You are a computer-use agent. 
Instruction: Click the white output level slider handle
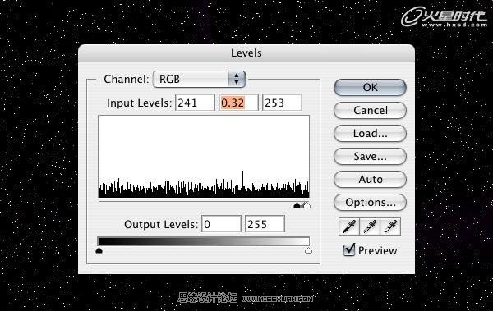pos(308,250)
